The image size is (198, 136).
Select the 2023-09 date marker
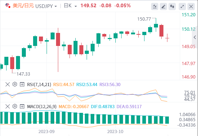[x=47, y=132]
